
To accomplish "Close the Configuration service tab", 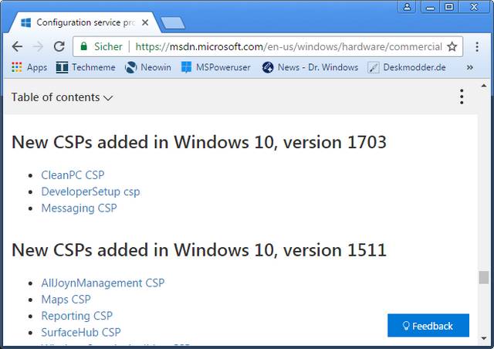I will [x=145, y=22].
